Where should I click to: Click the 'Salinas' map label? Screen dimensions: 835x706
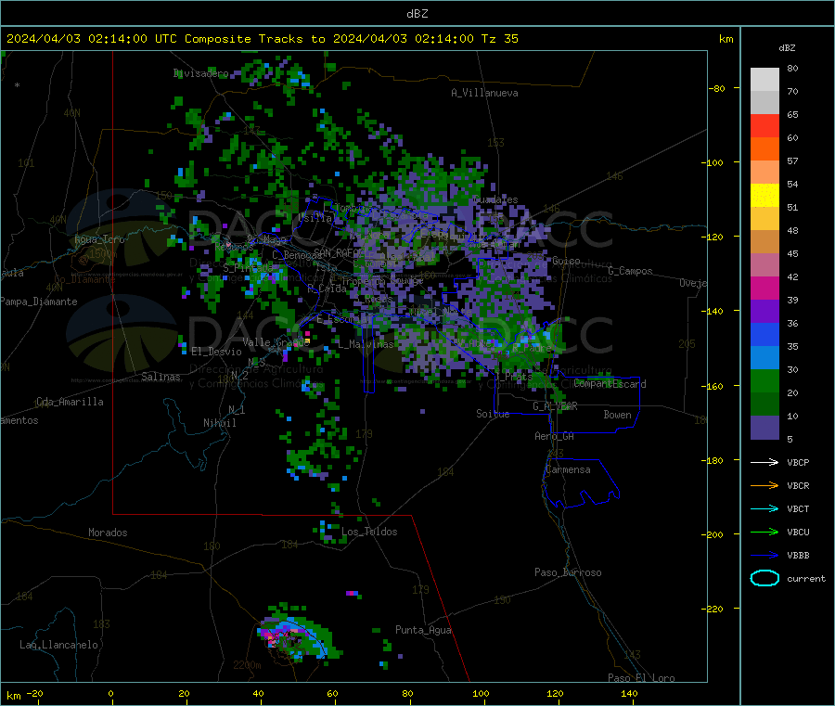(161, 377)
